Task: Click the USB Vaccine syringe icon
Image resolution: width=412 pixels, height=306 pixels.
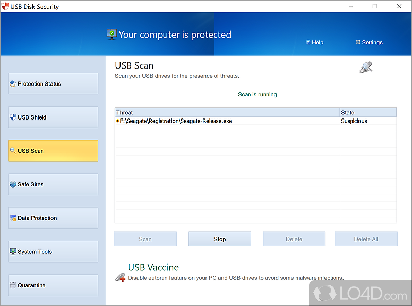Action: [x=121, y=277]
